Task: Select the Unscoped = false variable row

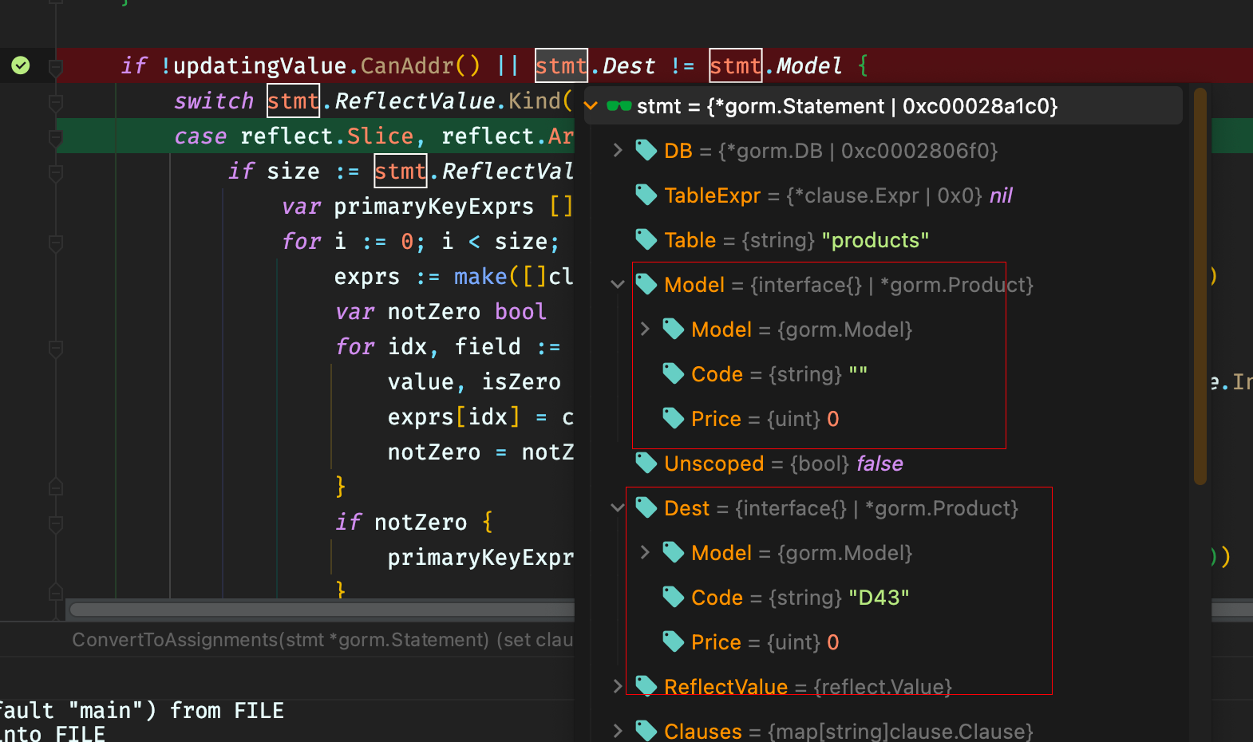Action: [783, 464]
